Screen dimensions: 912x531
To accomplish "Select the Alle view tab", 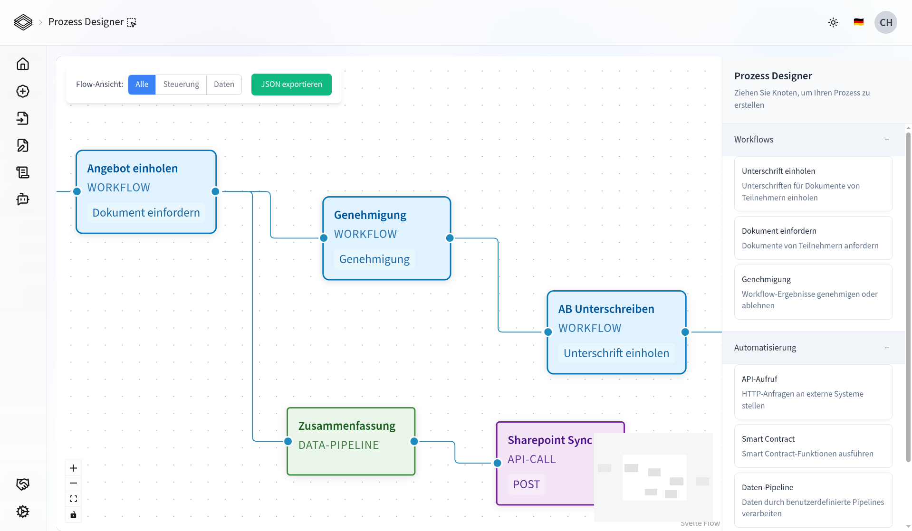I will (141, 84).
